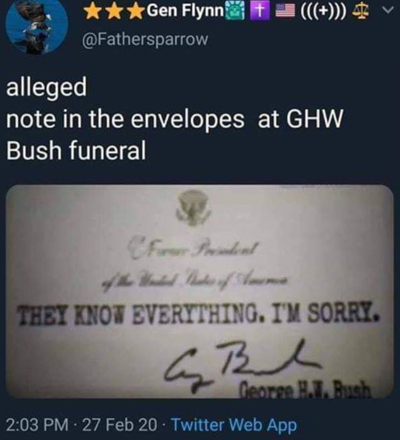400x440 pixels.
Task: Open the @Fathersparrow handle link
Action: 145,39
